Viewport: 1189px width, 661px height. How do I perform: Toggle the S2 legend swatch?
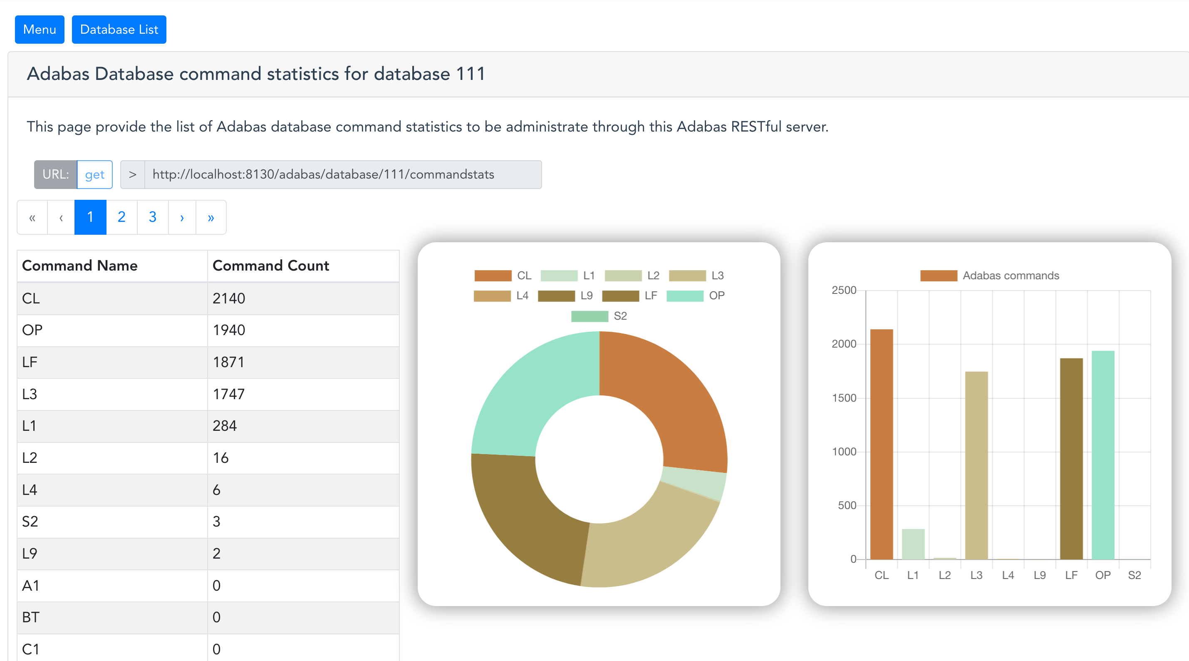(590, 316)
